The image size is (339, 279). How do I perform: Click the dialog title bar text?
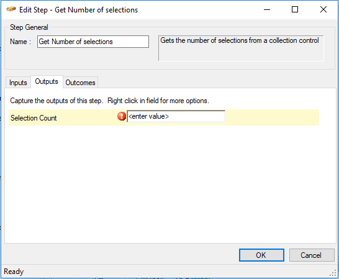(x=78, y=10)
